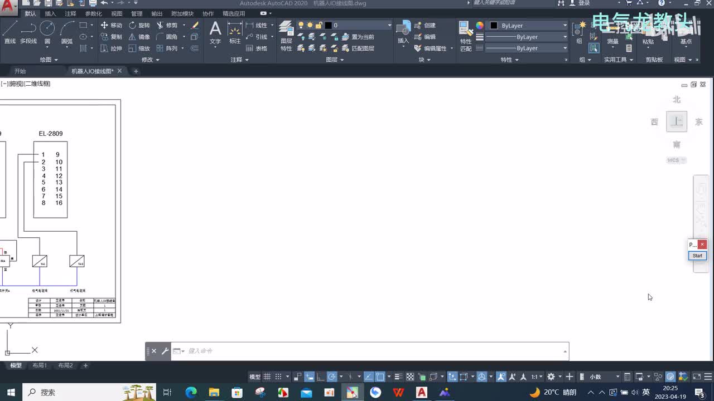The height and width of the screenshot is (401, 714).
Task: Open the View (视图) ribbon tab
Action: tap(117, 13)
